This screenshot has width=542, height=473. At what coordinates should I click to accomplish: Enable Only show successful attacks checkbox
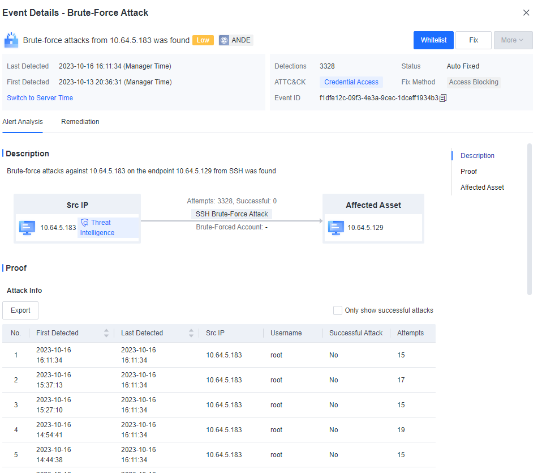point(338,310)
